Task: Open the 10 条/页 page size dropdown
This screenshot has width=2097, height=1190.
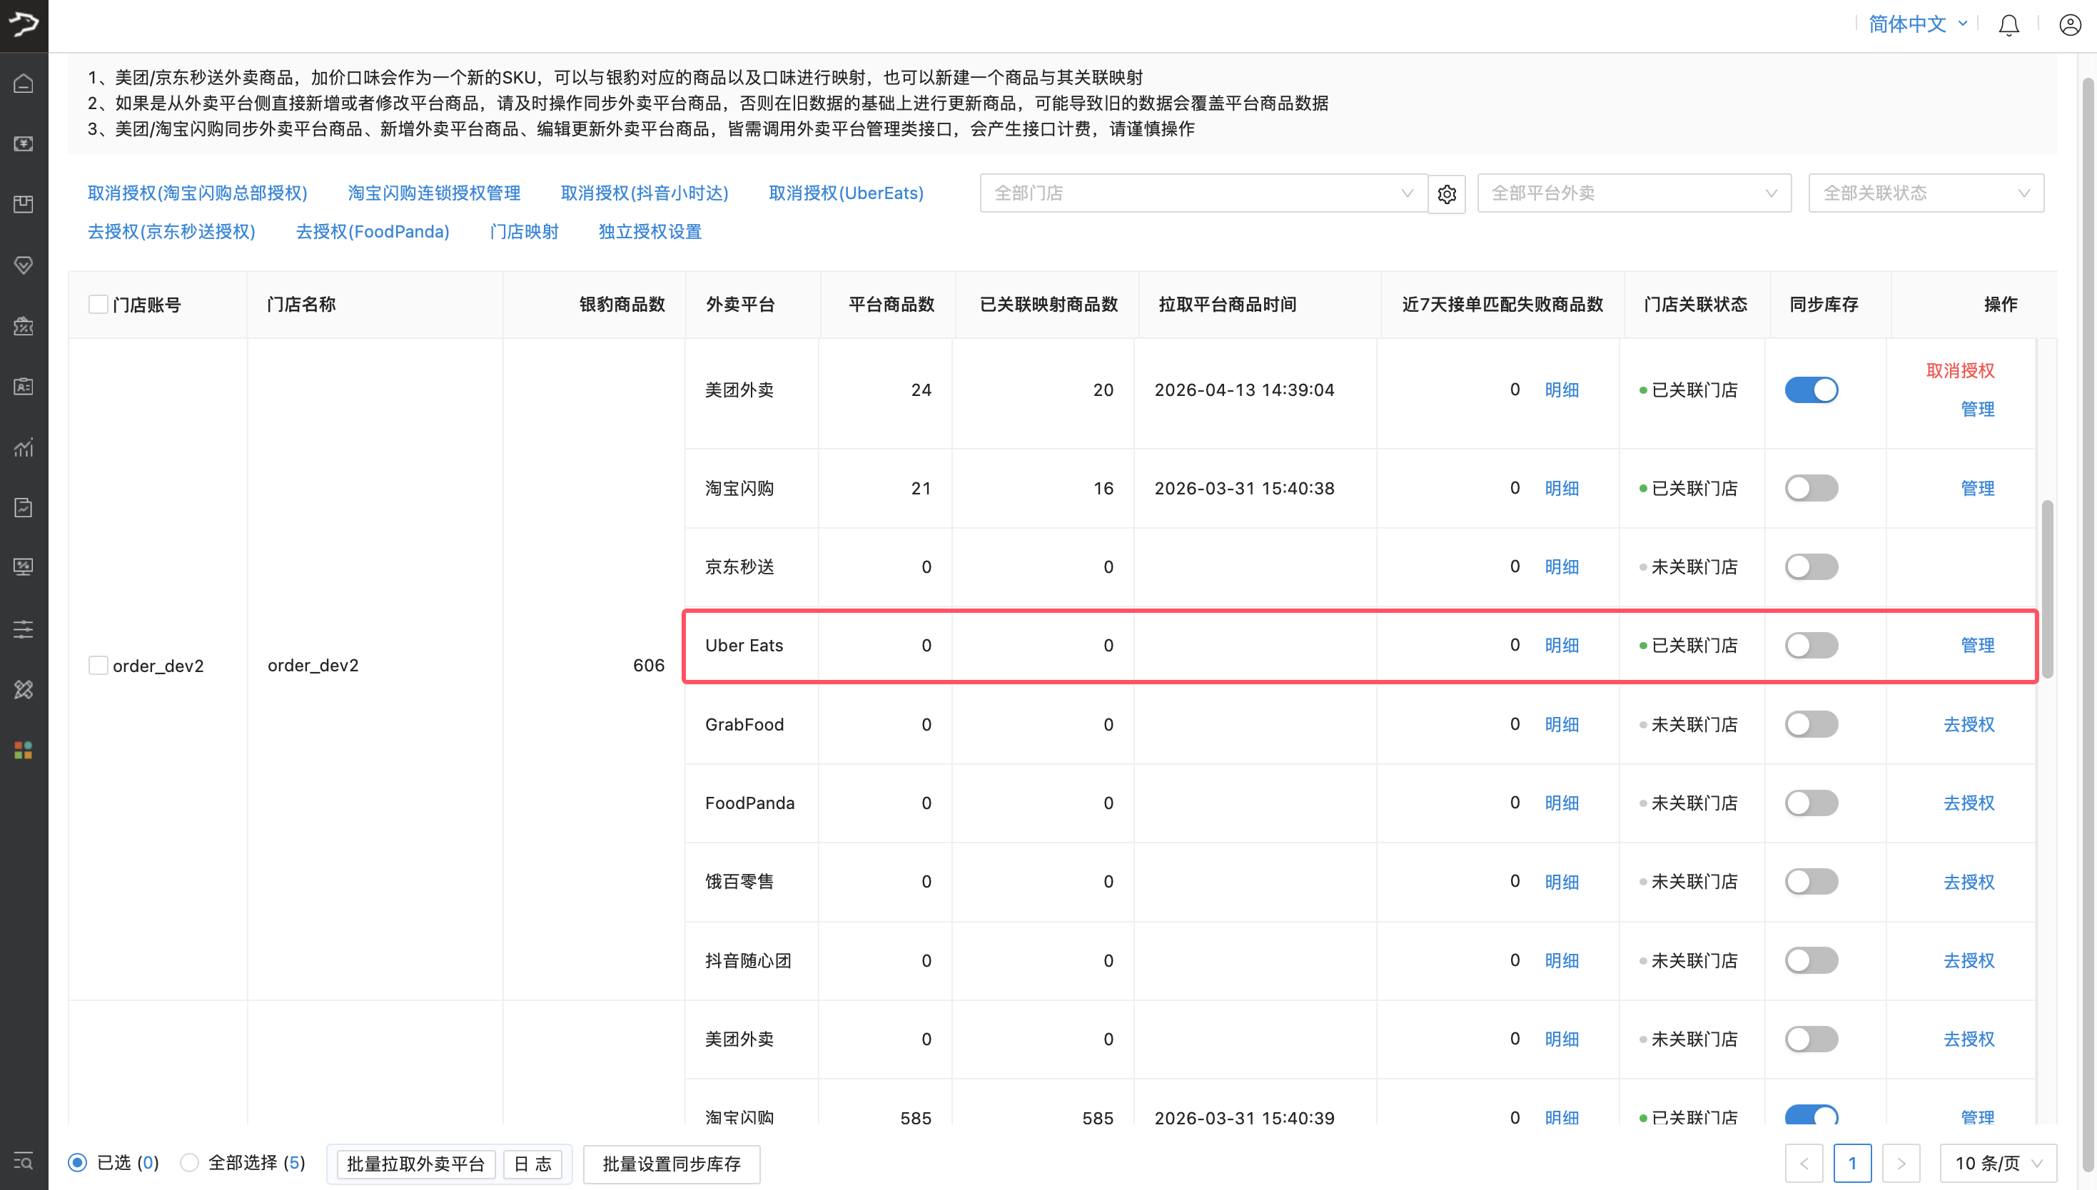Action: [x=1998, y=1163]
